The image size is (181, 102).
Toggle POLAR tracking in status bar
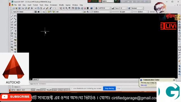pyautogui.click(x=49, y=90)
